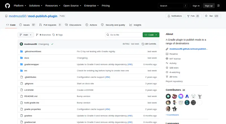
Task: Click the Sign in button
Action: [196, 6]
